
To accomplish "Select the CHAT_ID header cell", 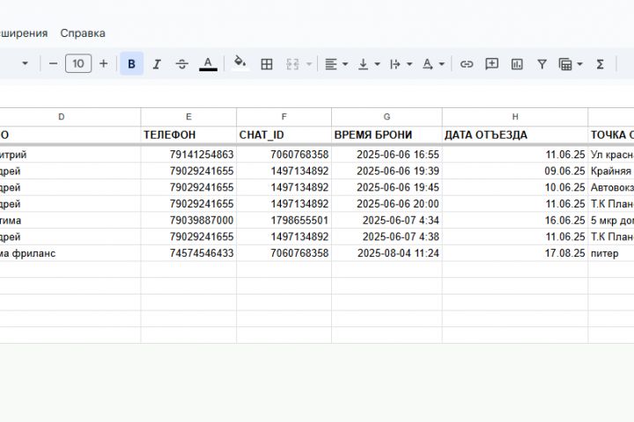I will [x=284, y=135].
